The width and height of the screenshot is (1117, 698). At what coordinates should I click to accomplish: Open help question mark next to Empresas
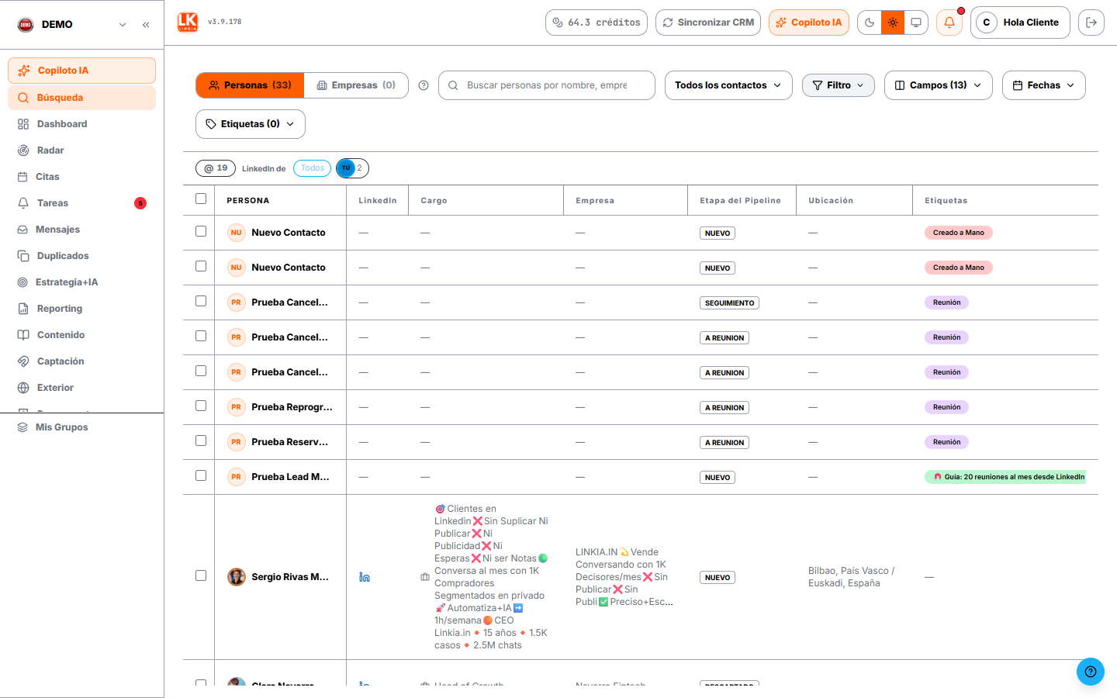(x=424, y=85)
